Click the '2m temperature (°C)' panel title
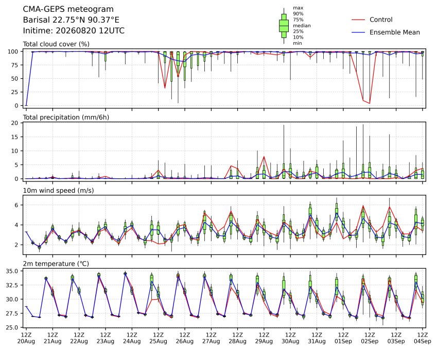Screen dimensions: 437x350 click(56, 264)
